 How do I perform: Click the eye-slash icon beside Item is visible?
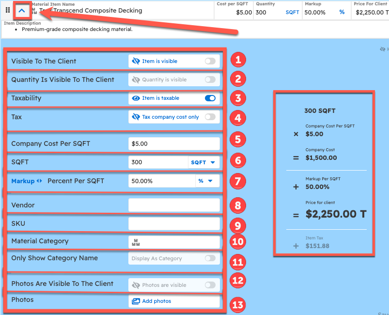pyautogui.click(x=136, y=61)
